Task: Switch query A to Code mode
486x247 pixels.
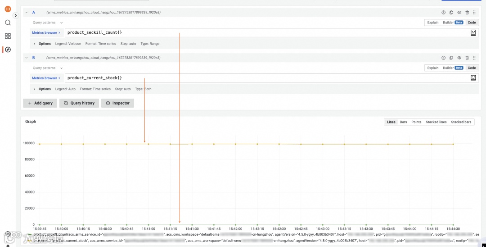Action: pos(472,23)
